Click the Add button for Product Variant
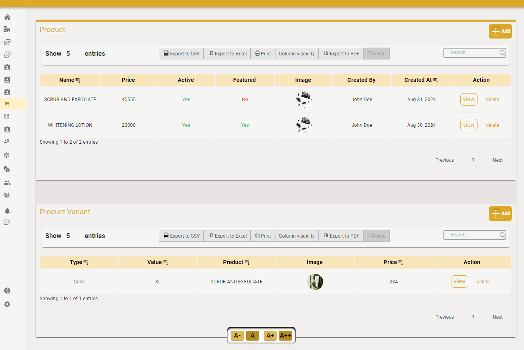524x350 pixels. point(500,213)
